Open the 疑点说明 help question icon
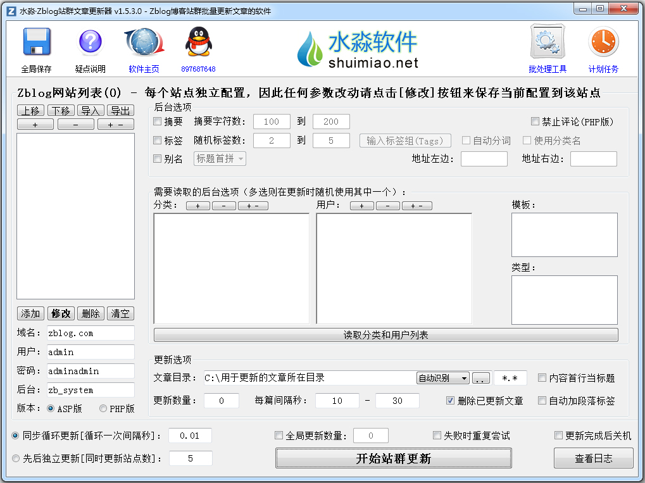The height and width of the screenshot is (483, 645). pos(90,42)
